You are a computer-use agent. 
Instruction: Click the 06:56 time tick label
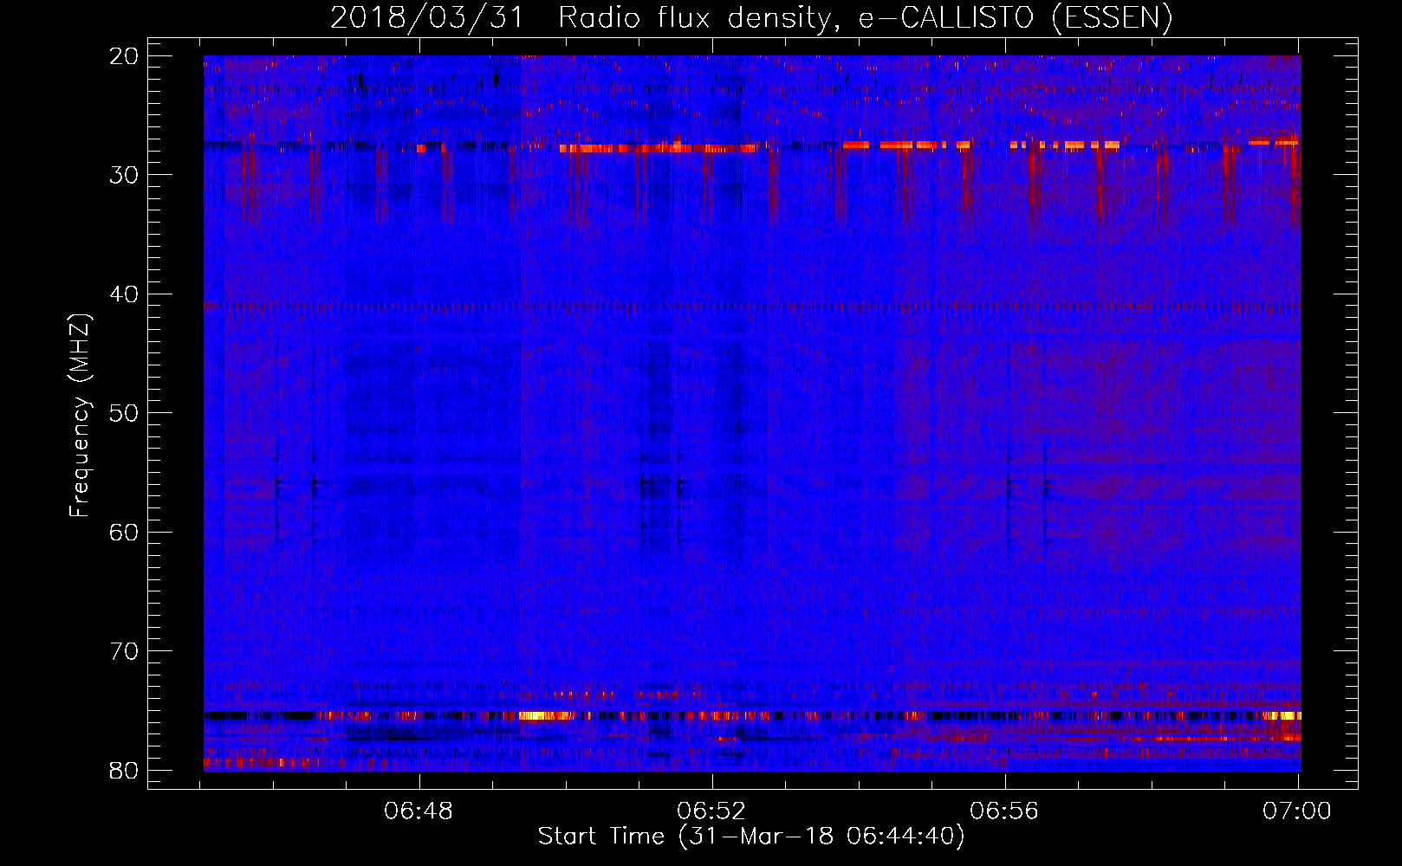(1005, 811)
